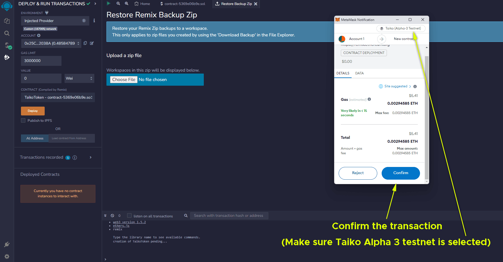
Task: Select the MetaMask DETAILS tab
Action: tap(343, 73)
